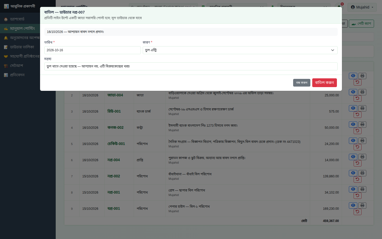Print voucher রিউ-001 using printer icon

click(362, 108)
